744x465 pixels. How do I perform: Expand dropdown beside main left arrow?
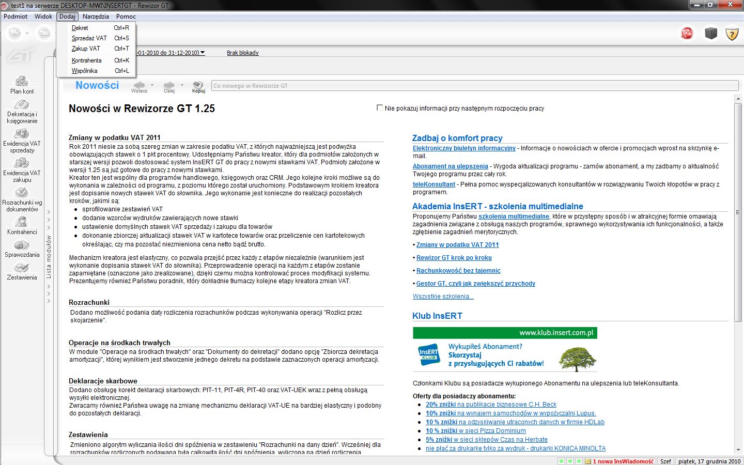(28, 34)
